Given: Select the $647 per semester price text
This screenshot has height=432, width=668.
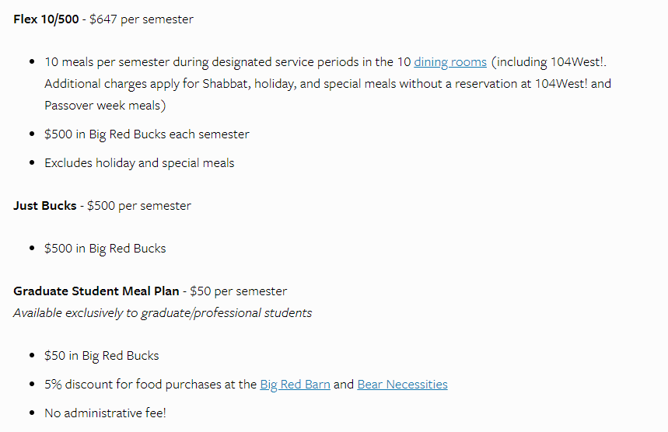Looking at the screenshot, I should 142,19.
